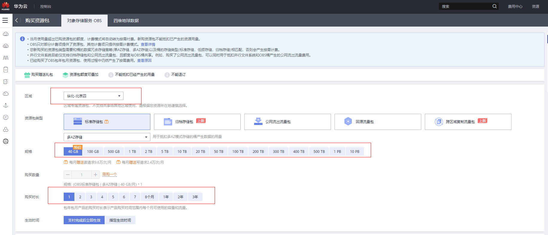The image size is (548, 235).
Task: Click the gift icon beside 每月赠送写请求2.4万次/月
Action: pos(118,162)
